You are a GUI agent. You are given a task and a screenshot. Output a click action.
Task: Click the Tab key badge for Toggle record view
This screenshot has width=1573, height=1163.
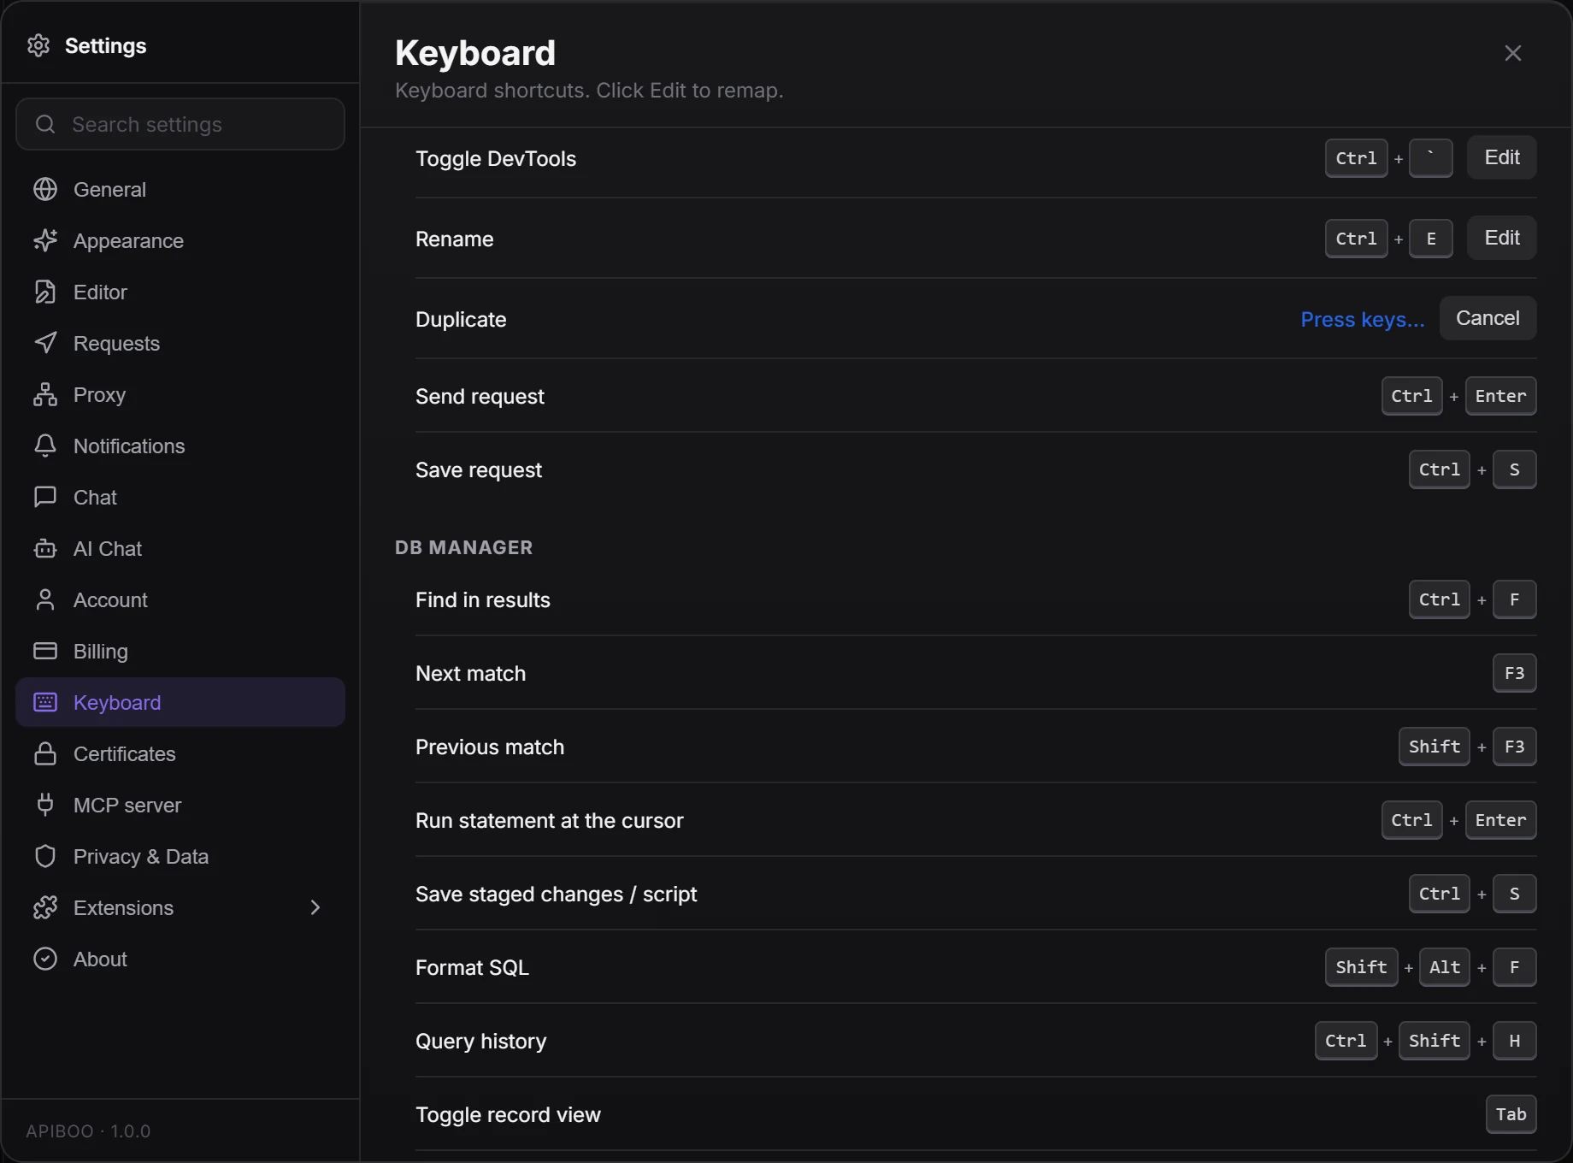1511,1114
